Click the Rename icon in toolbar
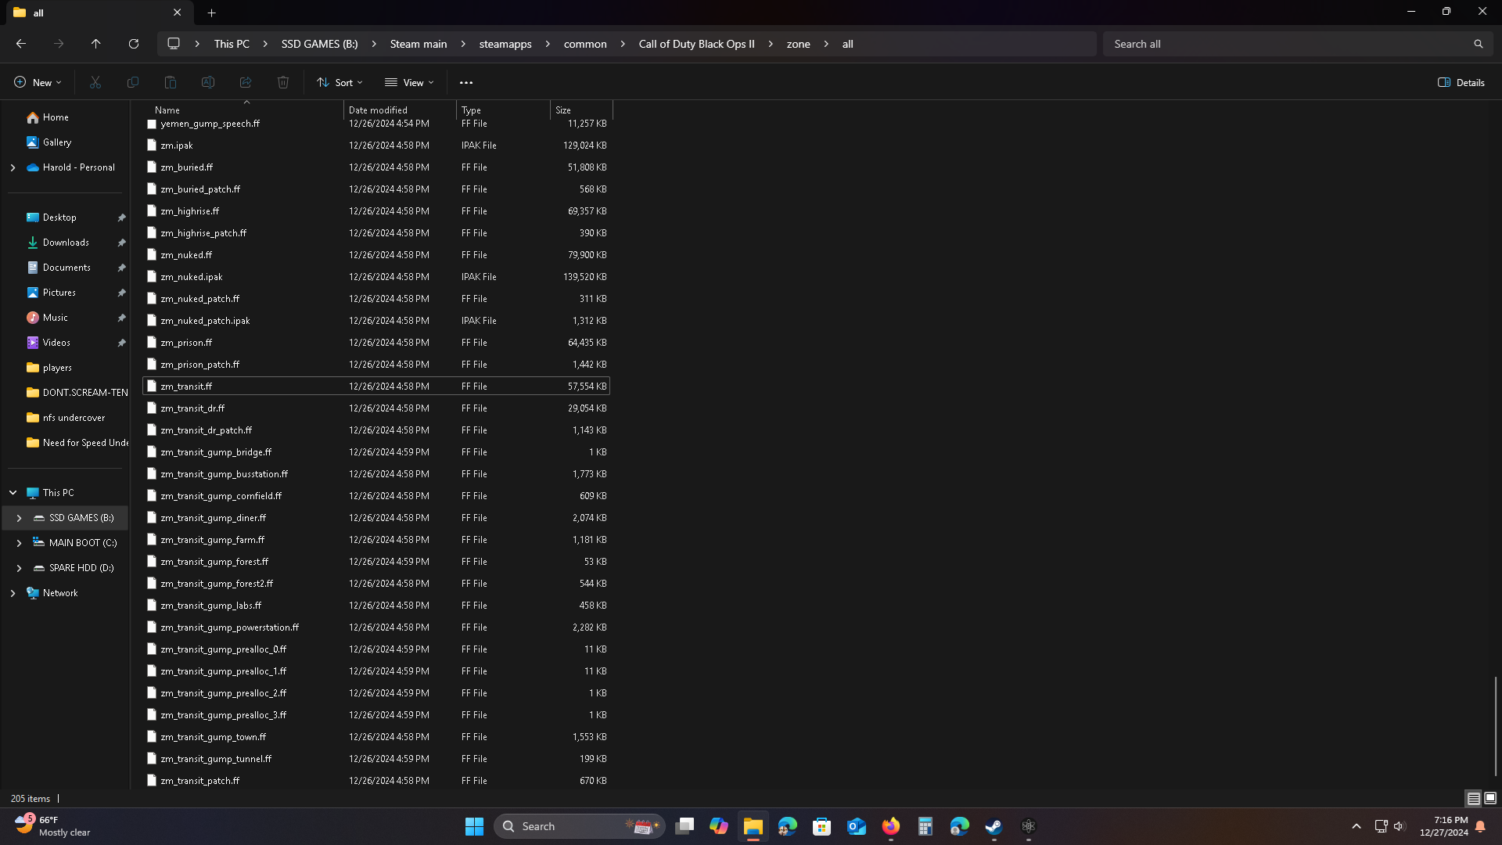The width and height of the screenshot is (1502, 845). (x=208, y=82)
